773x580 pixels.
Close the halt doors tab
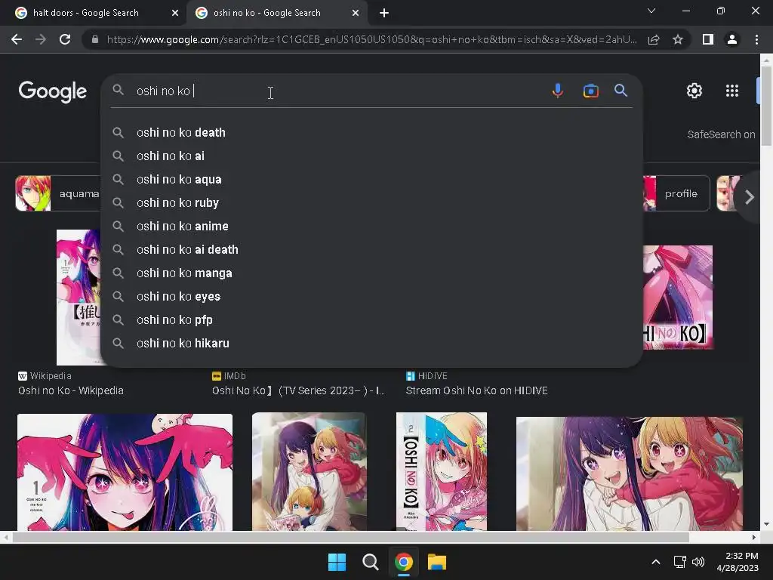175,13
